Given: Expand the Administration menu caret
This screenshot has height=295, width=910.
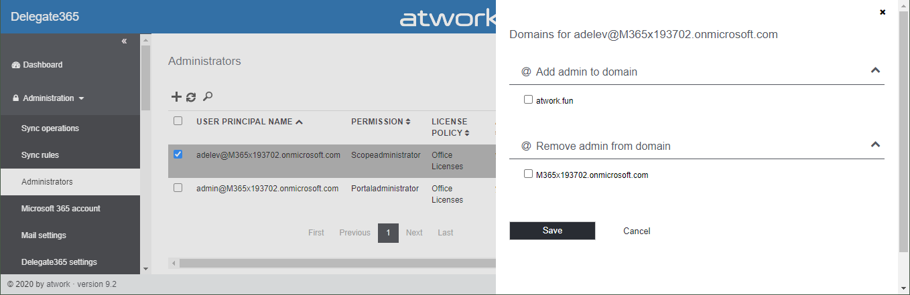Looking at the screenshot, I should click(x=82, y=98).
